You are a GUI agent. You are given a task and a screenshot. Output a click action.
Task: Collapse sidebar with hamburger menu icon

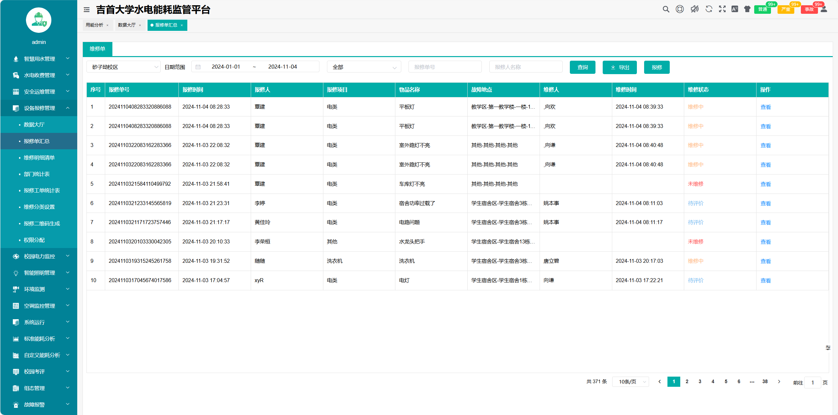86,10
